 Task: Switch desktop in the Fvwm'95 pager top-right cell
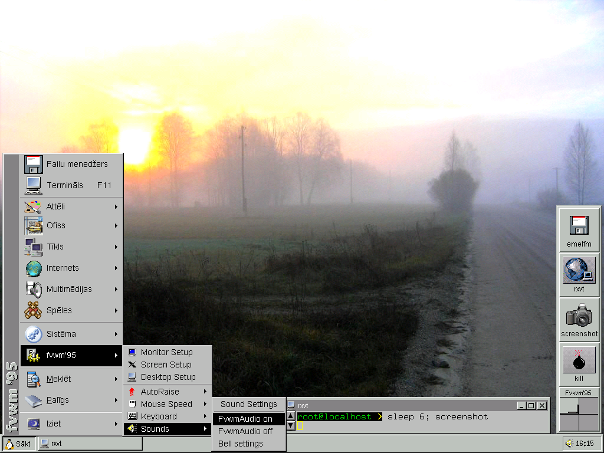tap(588, 405)
